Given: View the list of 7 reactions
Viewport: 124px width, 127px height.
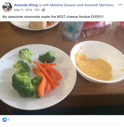Looking at the screenshot, I should coord(9,120).
